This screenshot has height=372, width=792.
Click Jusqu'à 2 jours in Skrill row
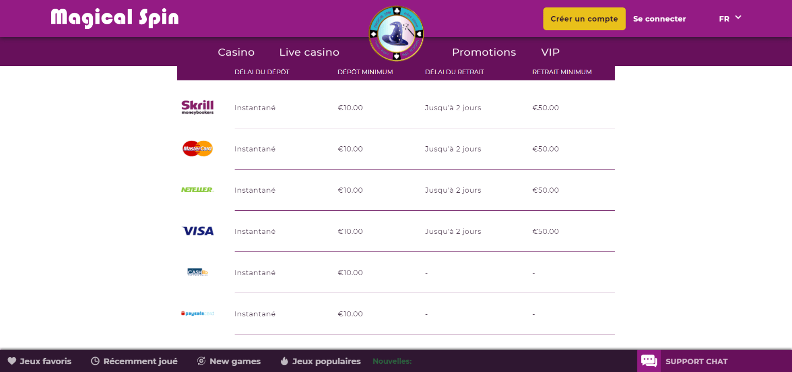pyautogui.click(x=453, y=108)
